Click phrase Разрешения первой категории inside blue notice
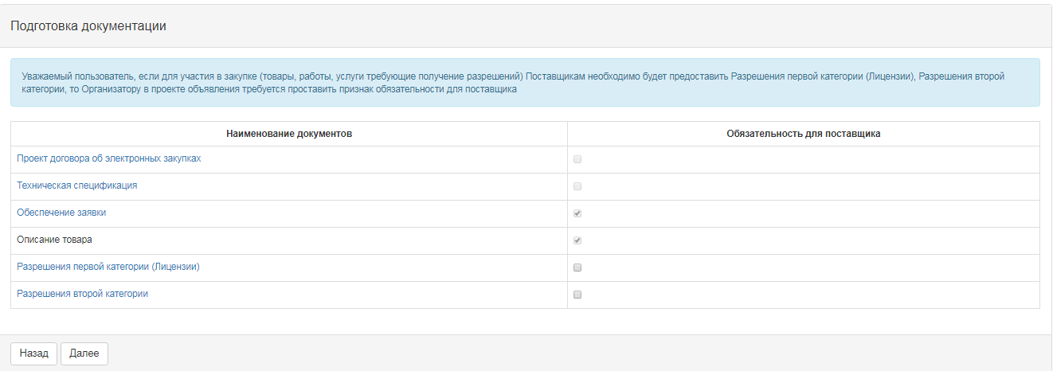The width and height of the screenshot is (1053, 371). [797, 76]
